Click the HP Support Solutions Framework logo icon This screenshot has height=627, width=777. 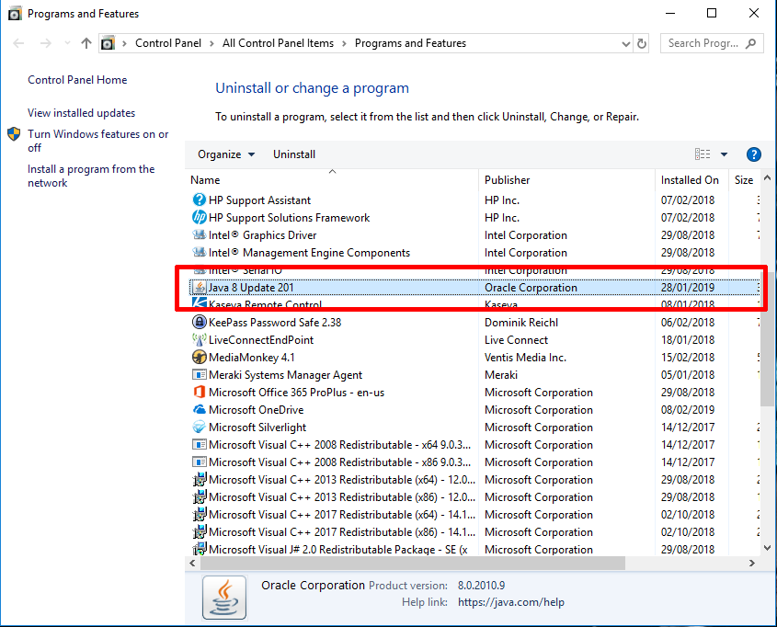click(x=199, y=217)
